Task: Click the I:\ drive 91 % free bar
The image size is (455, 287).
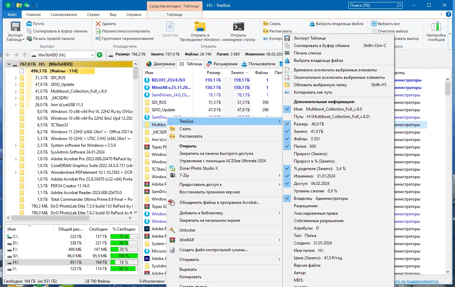Action: pyautogui.click(x=124, y=269)
